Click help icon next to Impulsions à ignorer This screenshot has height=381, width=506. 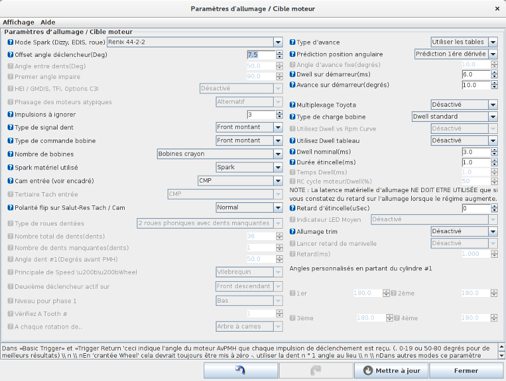coord(10,114)
